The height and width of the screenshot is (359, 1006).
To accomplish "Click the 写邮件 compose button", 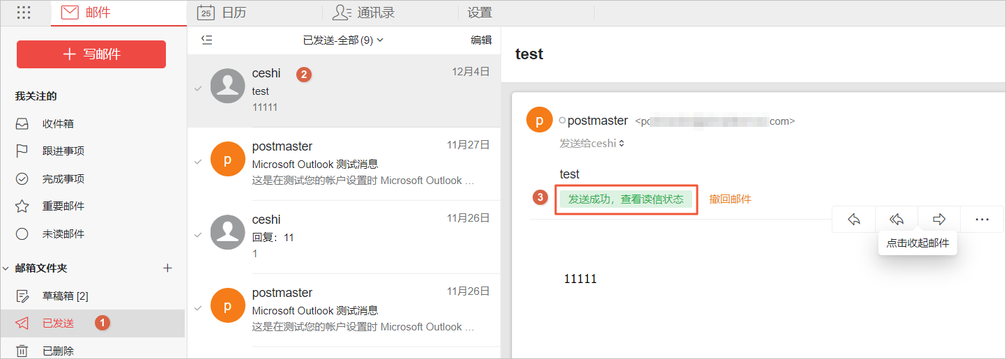I will [x=91, y=54].
